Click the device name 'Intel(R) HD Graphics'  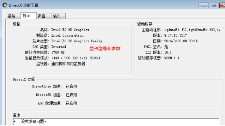point(70,30)
